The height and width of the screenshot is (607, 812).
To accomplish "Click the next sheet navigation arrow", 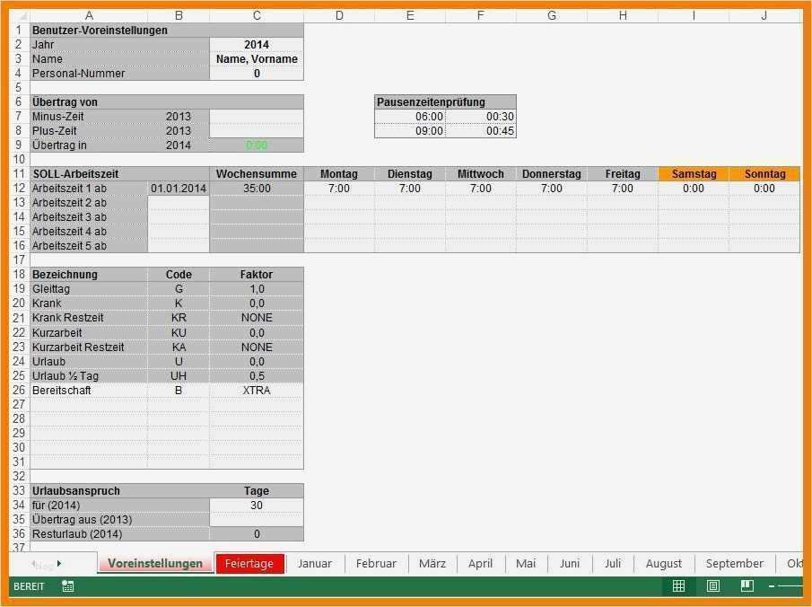I will (59, 564).
